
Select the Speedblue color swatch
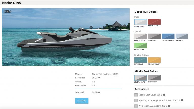(182, 36)
